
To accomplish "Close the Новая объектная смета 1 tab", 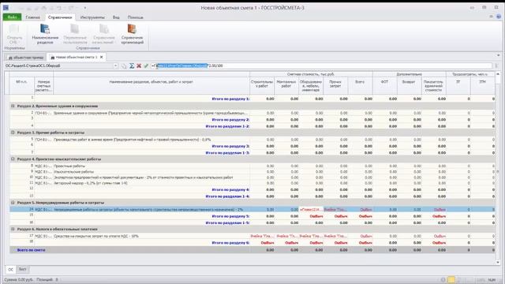I will [x=102, y=57].
